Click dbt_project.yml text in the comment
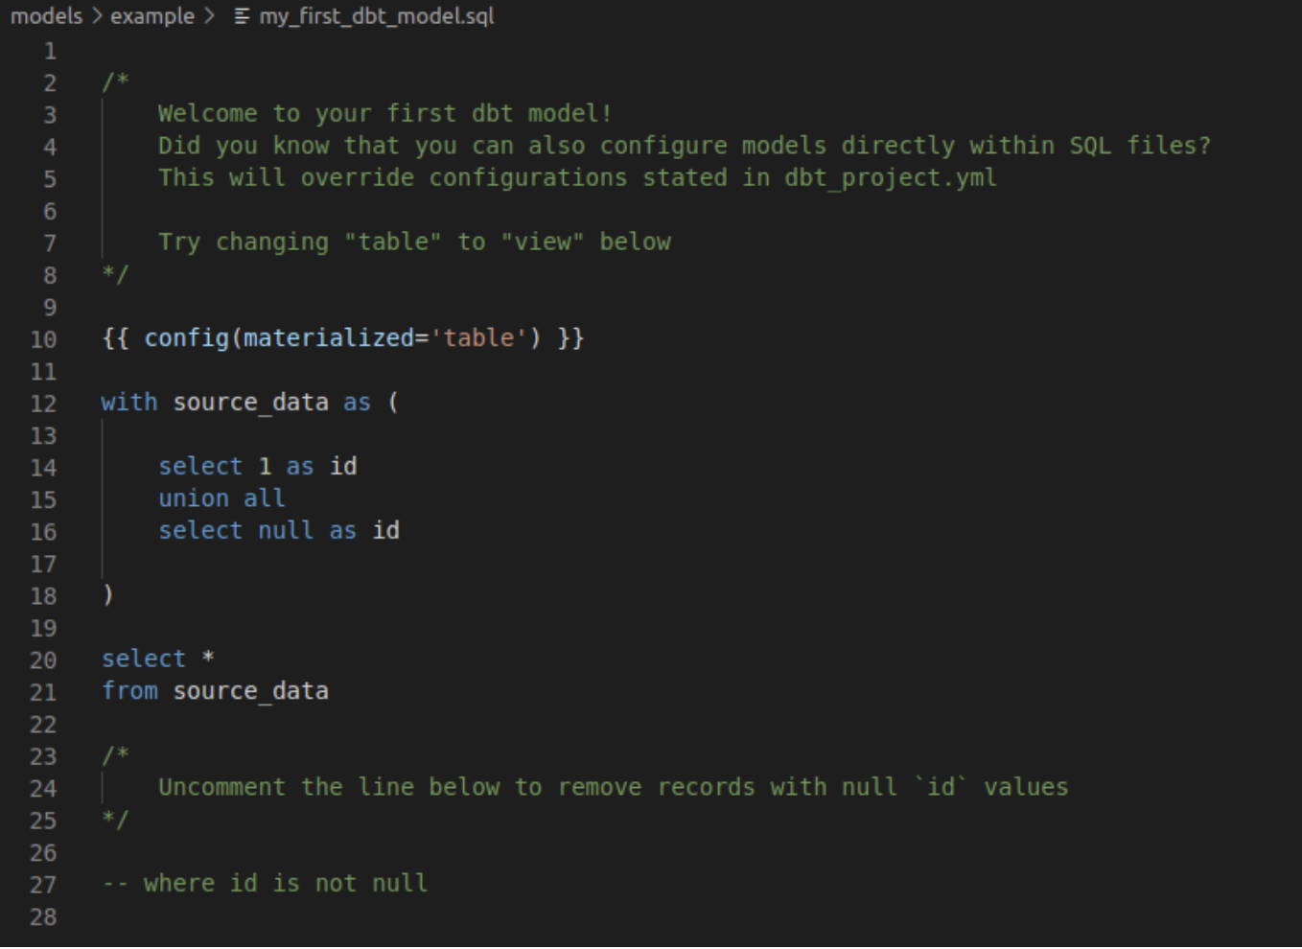 point(890,178)
